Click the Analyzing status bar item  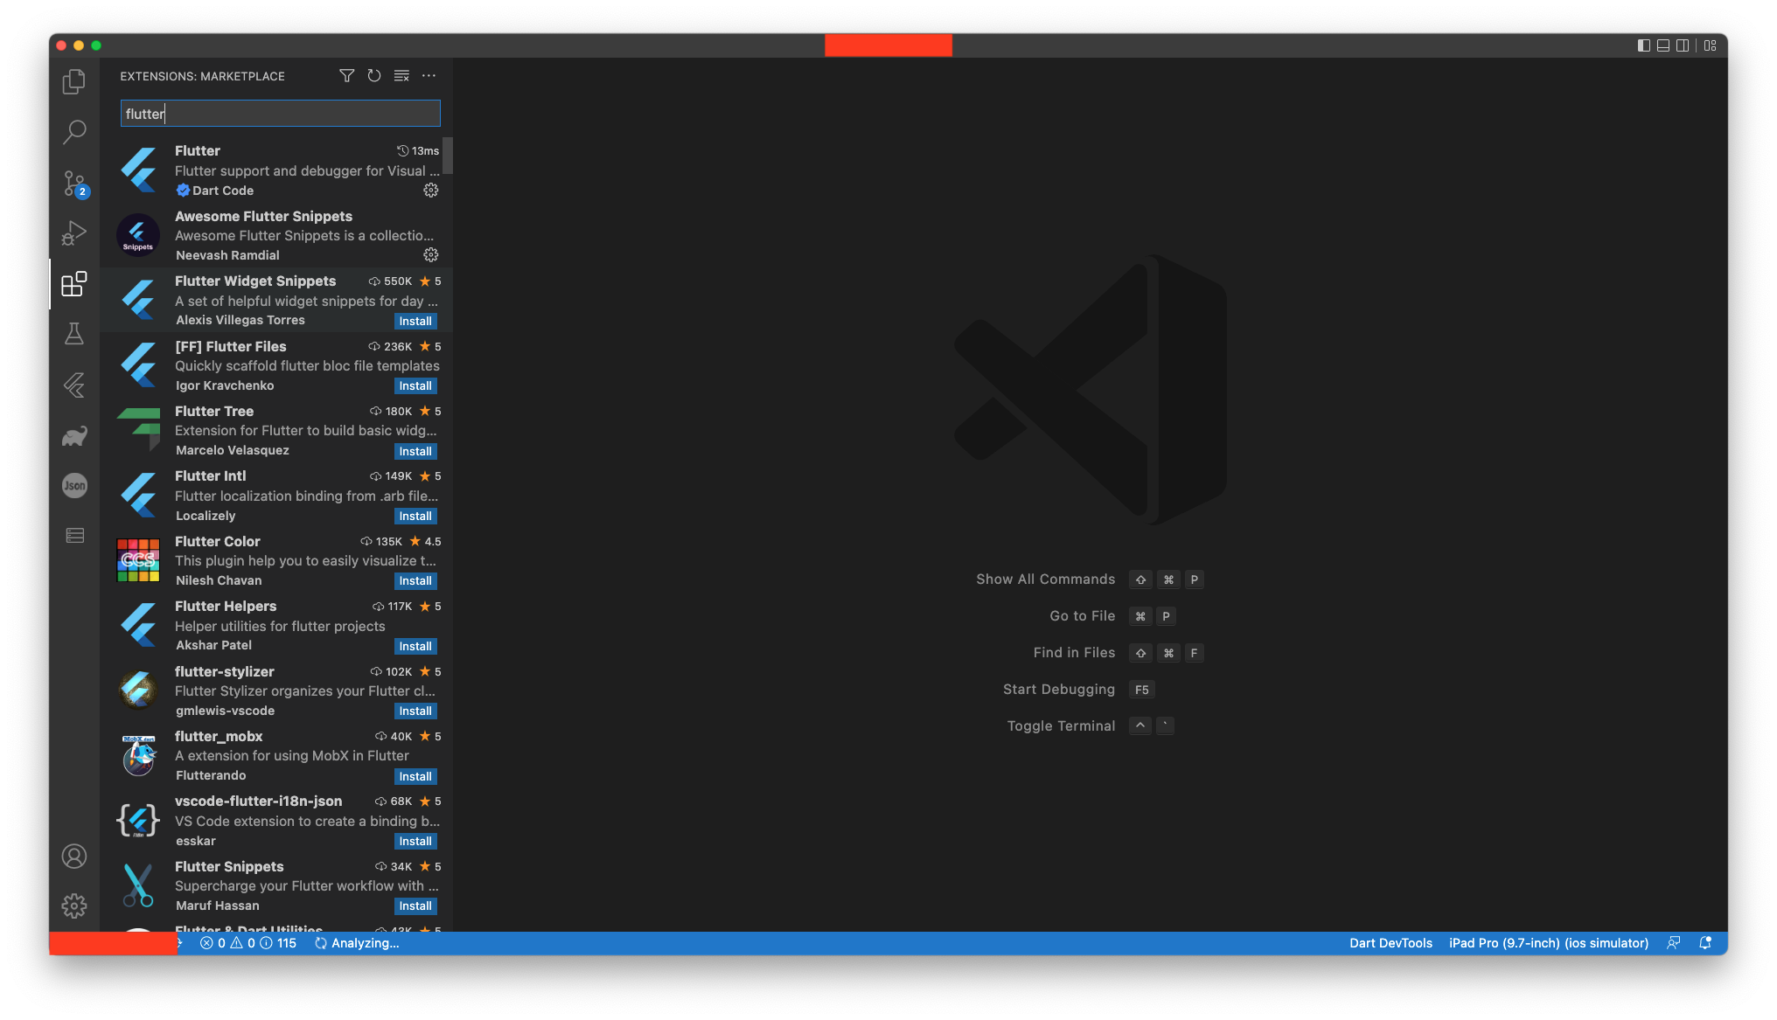(357, 944)
